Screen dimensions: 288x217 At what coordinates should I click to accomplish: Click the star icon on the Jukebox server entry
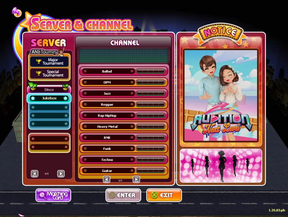tap(32, 98)
